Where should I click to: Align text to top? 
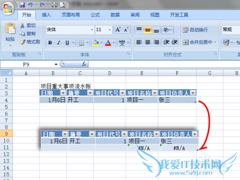click(139, 30)
